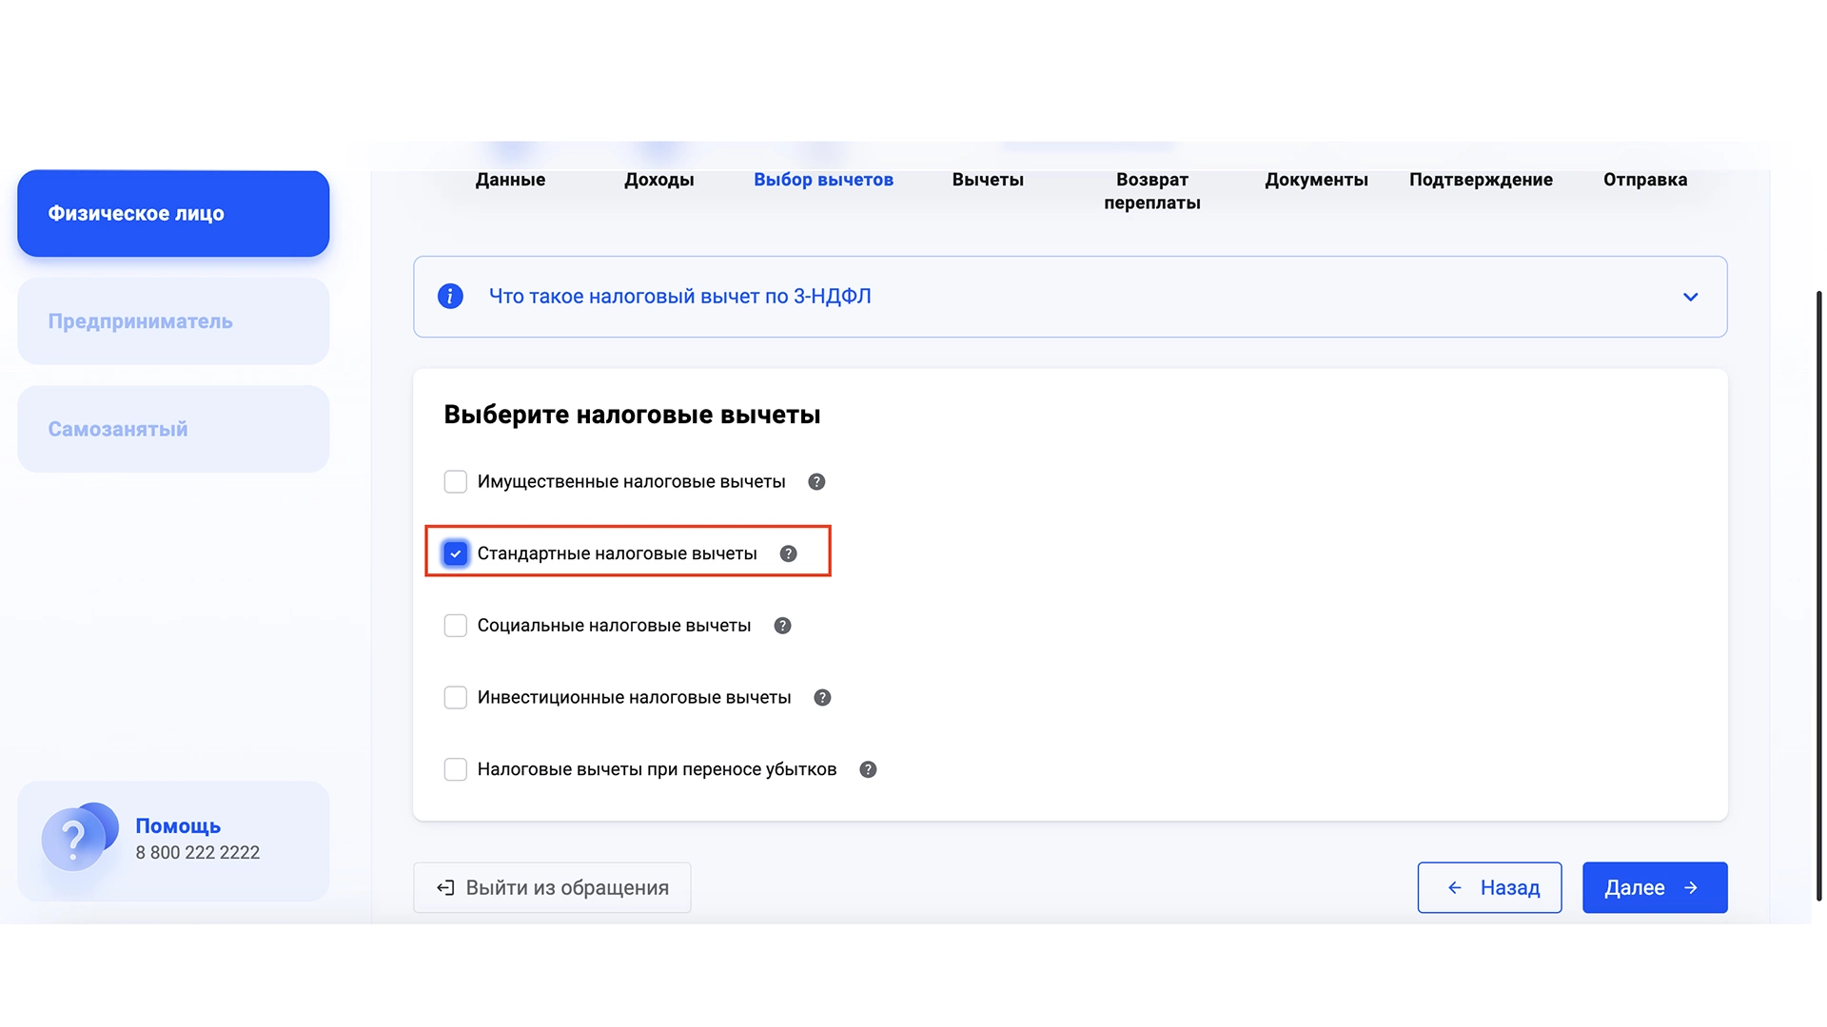Click the page vertical scrollbar
Viewport: 1827px width, 1027px height.
[x=1818, y=596]
